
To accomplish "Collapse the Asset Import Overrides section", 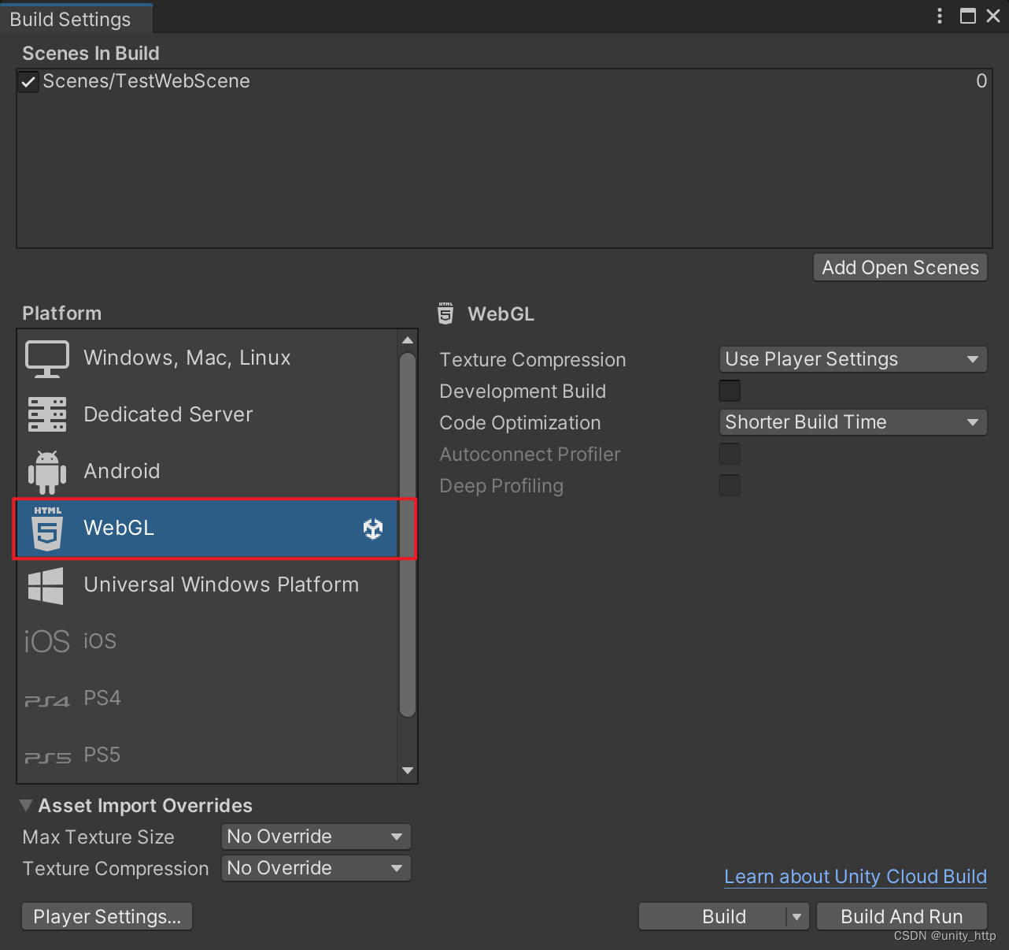I will point(26,805).
